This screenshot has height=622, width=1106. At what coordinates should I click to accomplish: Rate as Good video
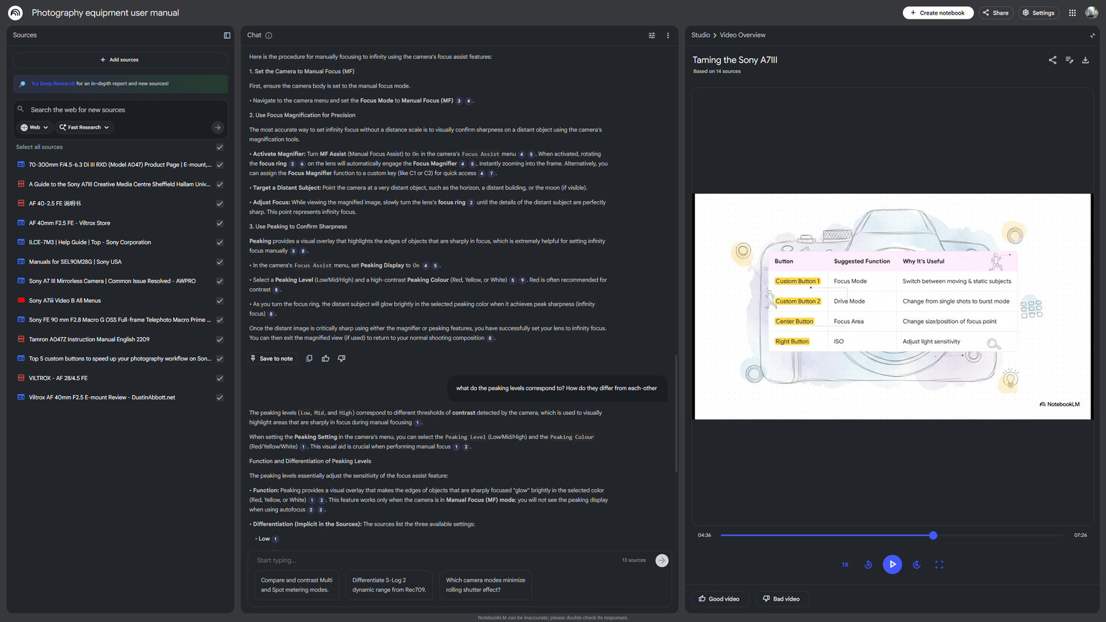point(719,599)
